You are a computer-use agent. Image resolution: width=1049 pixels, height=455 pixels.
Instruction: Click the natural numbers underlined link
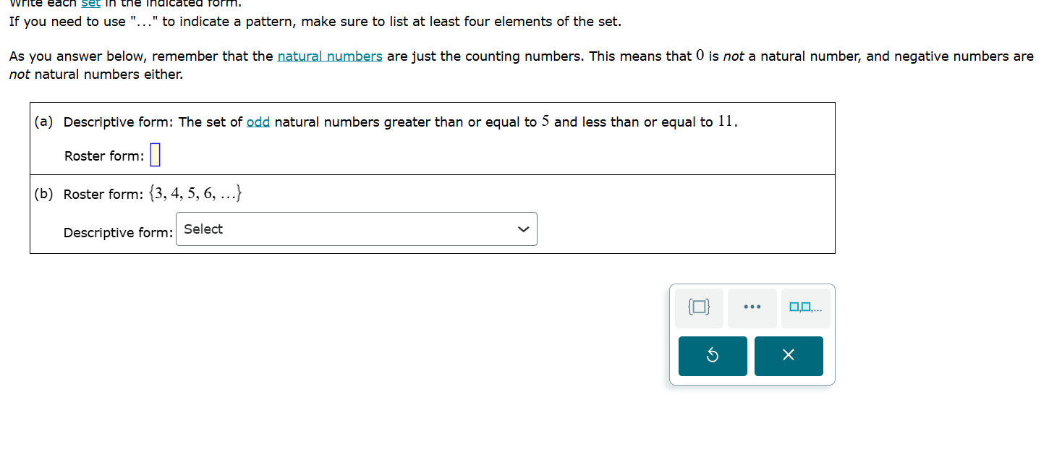(330, 56)
